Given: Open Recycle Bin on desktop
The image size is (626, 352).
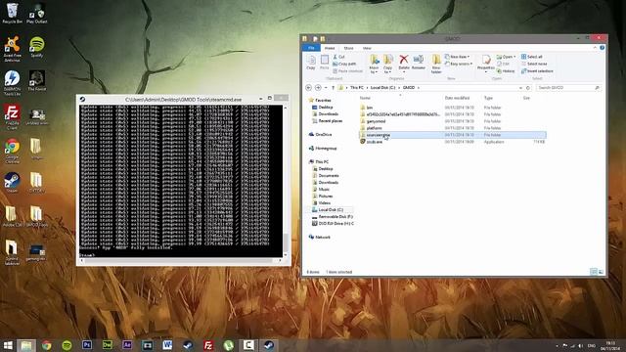Looking at the screenshot, I should pos(12,13).
